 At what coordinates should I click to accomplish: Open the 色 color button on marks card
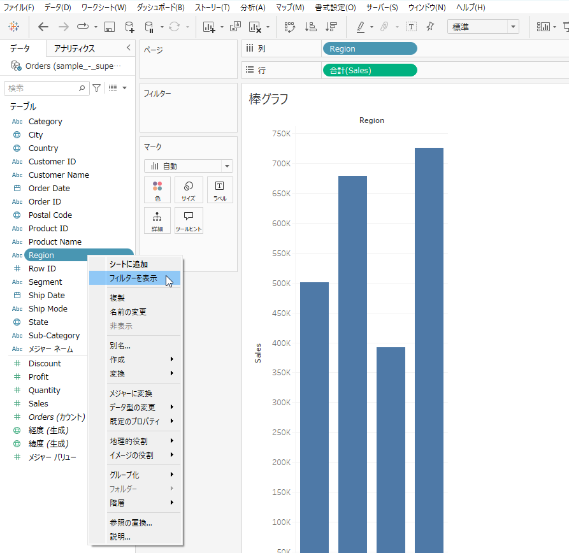point(158,190)
